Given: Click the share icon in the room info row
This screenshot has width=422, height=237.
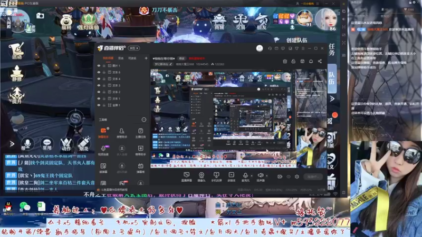Looking at the screenshot, I should 320,61.
